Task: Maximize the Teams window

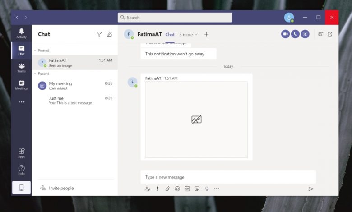Action: (318, 17)
